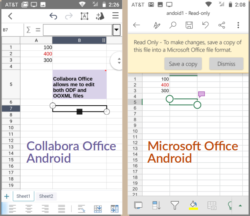This screenshot has width=250, height=216.
Task: Tap the back arrow in Collabora Office
Action: 10,16
